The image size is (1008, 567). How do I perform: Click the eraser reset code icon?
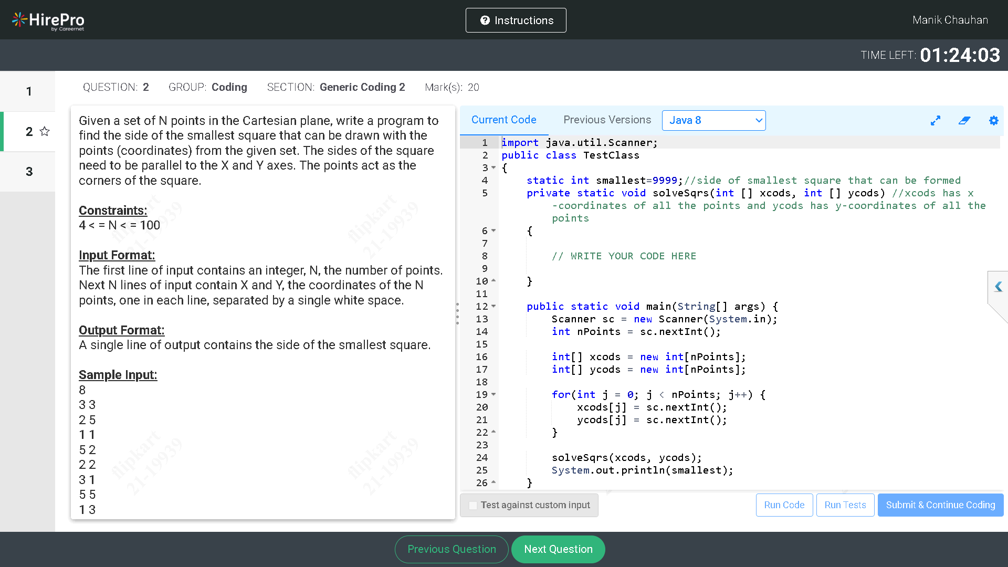[964, 121]
